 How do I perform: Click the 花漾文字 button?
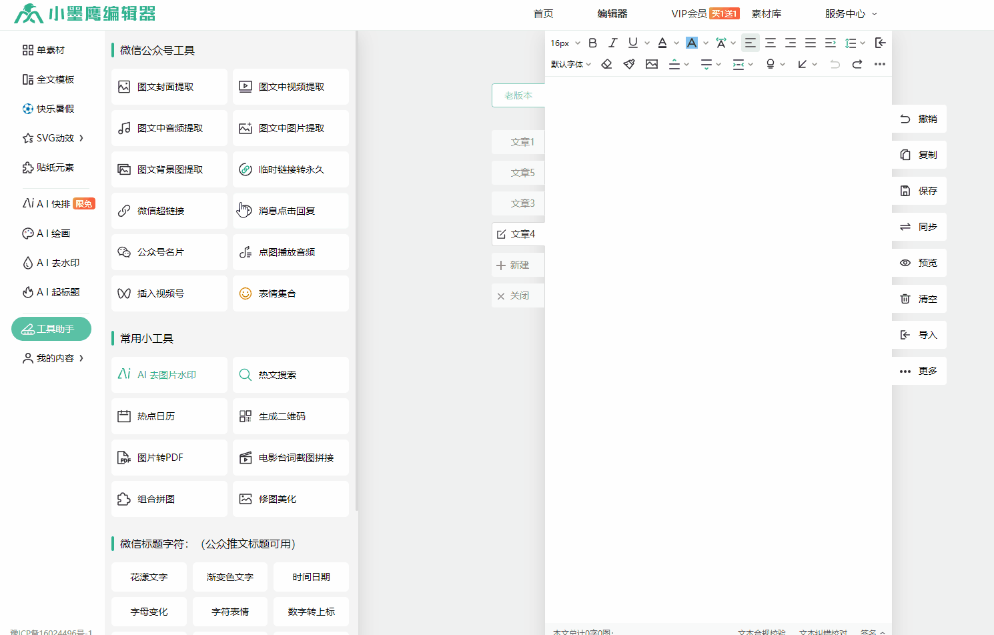pyautogui.click(x=149, y=577)
